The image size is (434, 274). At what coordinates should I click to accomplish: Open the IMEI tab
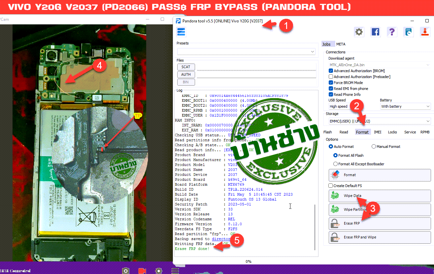pos(378,132)
